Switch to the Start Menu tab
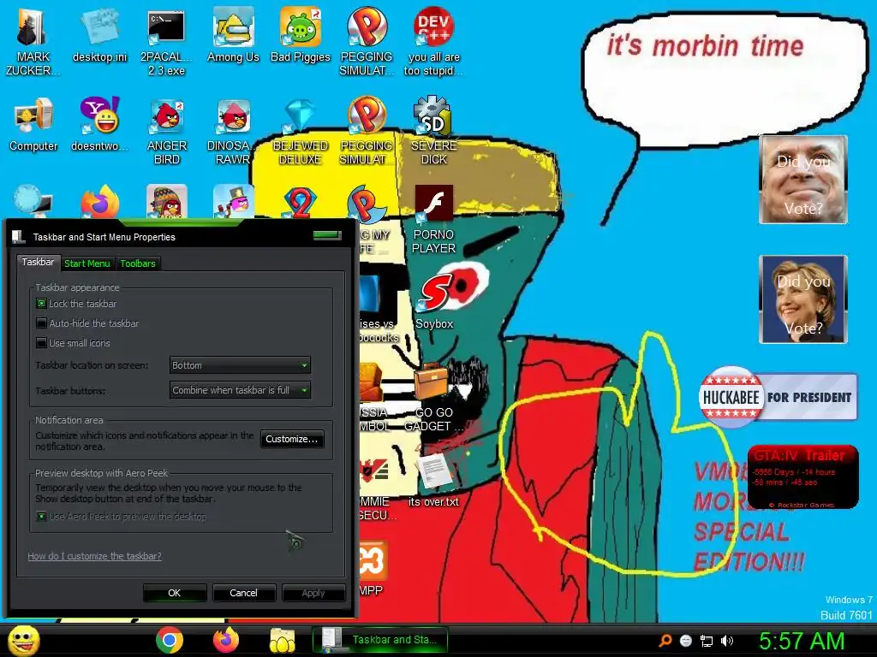 pos(87,263)
